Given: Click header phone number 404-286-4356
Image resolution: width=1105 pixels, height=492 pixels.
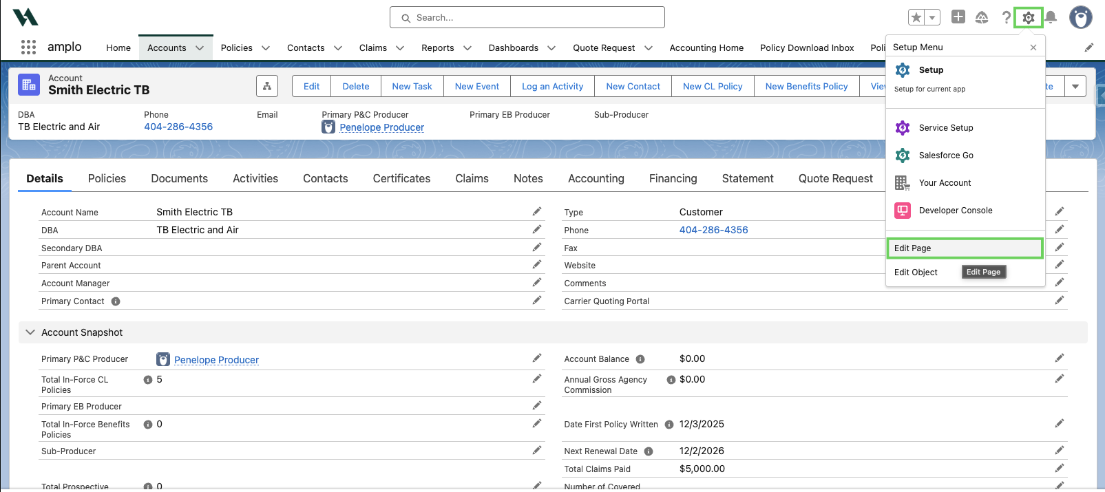Looking at the screenshot, I should (178, 127).
